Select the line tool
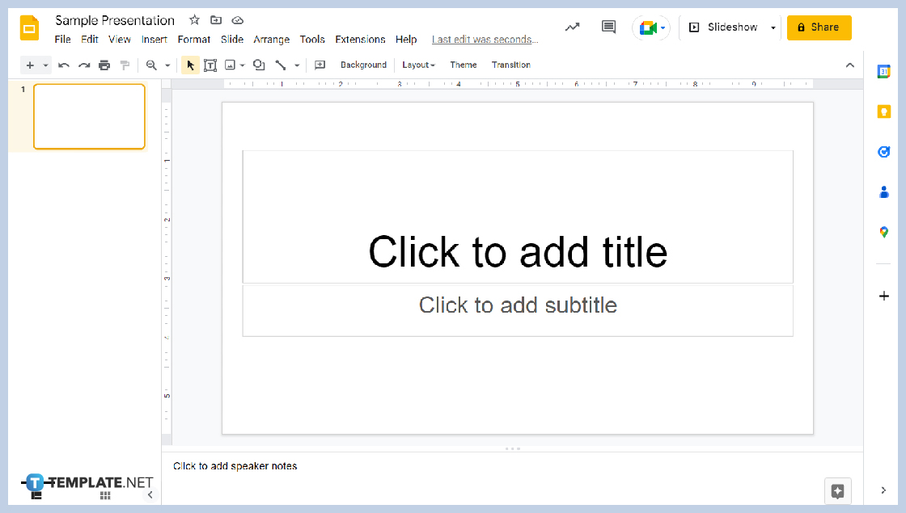The height and width of the screenshot is (513, 906). point(281,65)
